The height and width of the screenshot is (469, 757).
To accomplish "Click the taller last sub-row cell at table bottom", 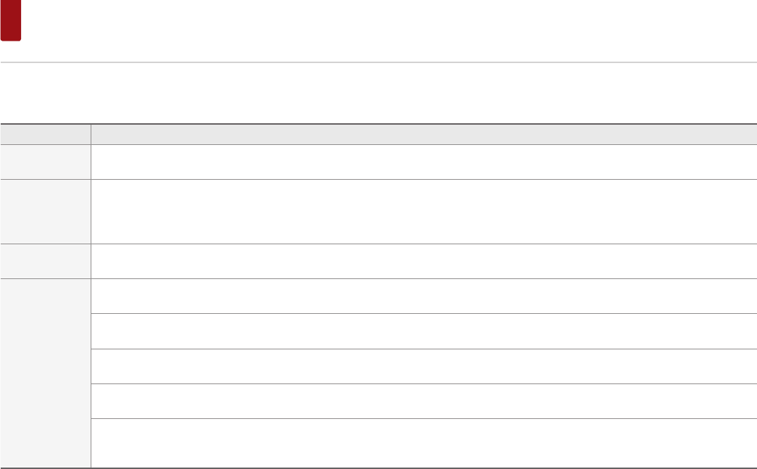I will [x=423, y=442].
